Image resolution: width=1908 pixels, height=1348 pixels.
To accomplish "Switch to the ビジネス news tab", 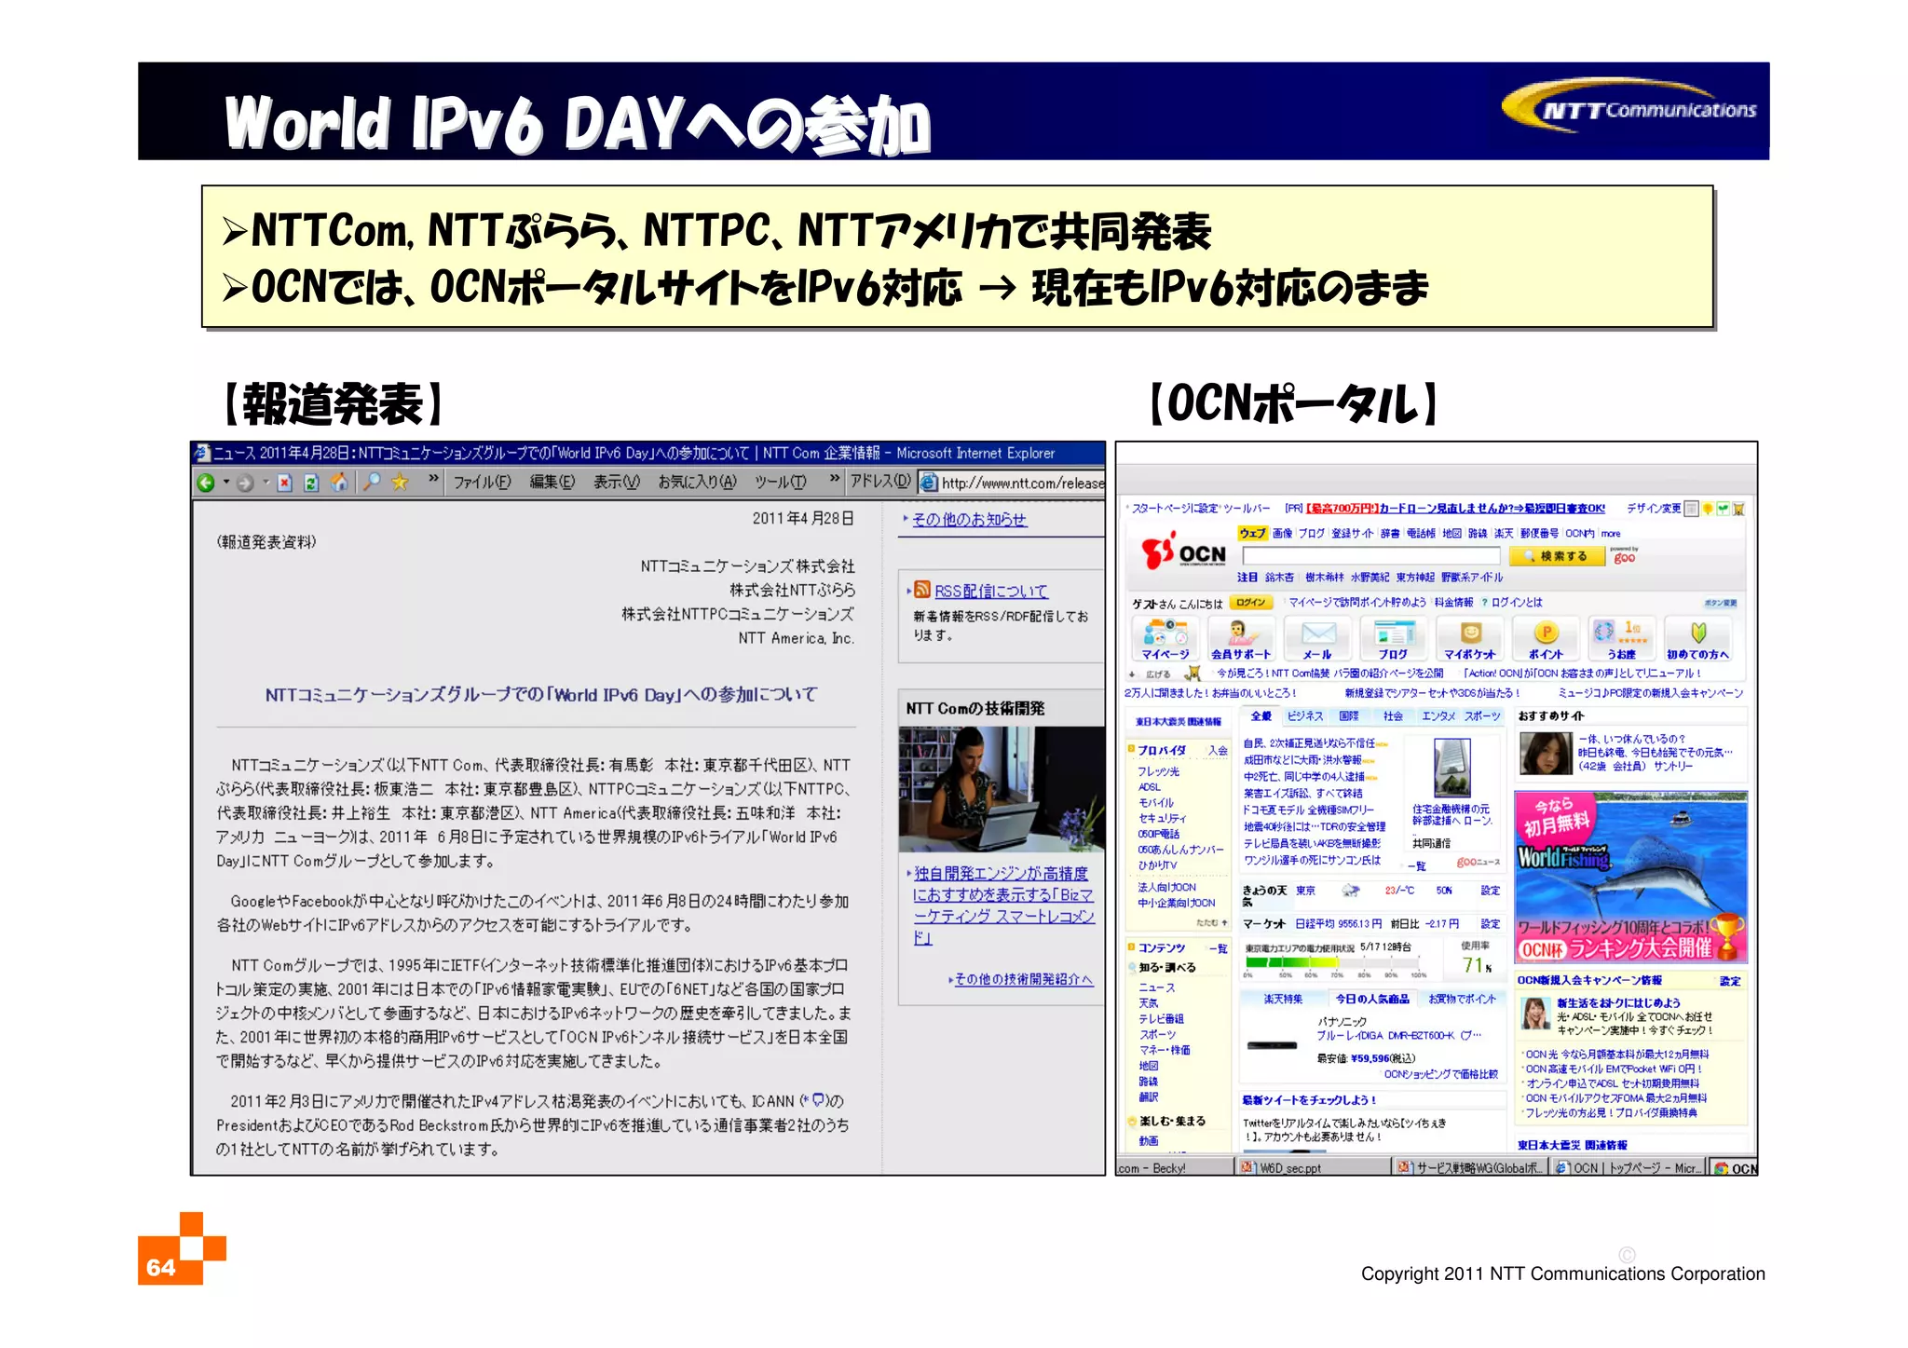I will coord(1304,715).
